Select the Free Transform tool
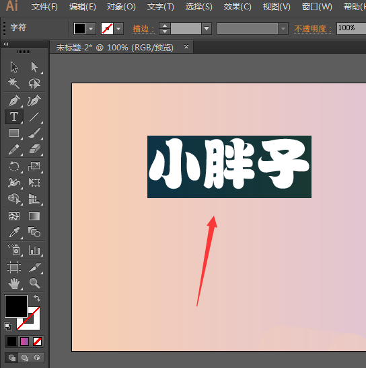Screen dimensions: 366x368 pyautogui.click(x=34, y=183)
